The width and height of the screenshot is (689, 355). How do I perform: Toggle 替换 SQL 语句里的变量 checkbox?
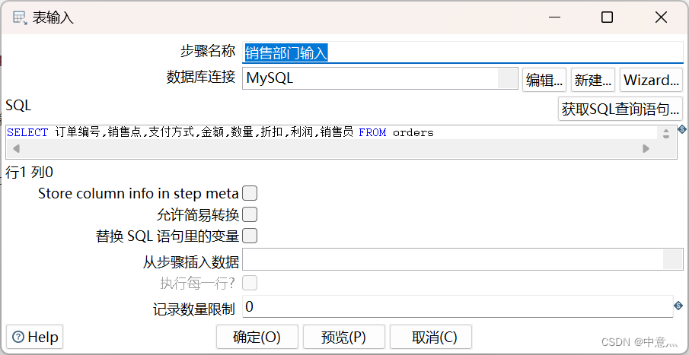(250, 236)
